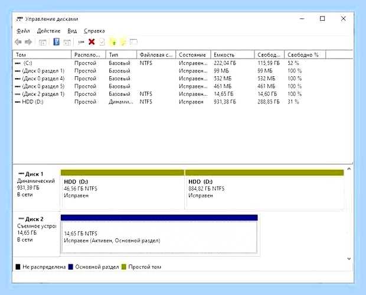
Task: Click the disk icon beside Диск 2
Action: click(x=21, y=219)
